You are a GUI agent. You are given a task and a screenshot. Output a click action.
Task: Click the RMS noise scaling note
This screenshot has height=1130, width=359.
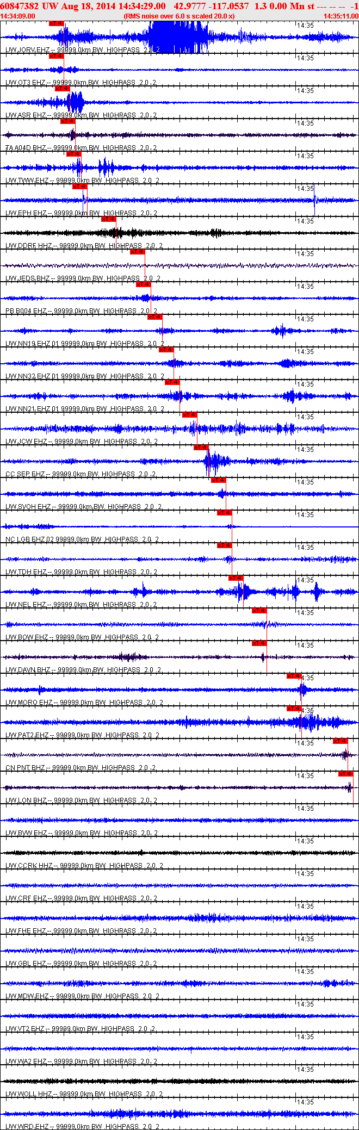179,16
